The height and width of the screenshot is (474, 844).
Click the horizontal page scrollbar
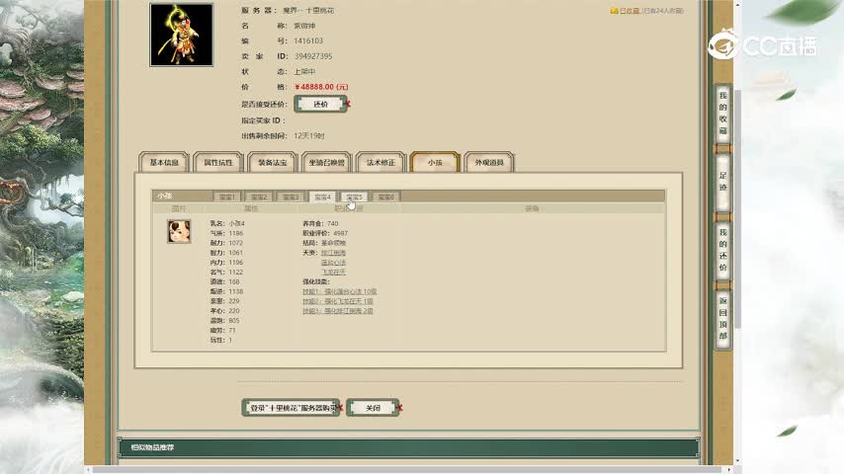tap(406, 470)
